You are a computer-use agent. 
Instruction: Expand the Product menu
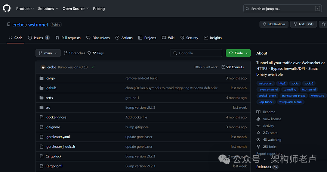click(25, 9)
